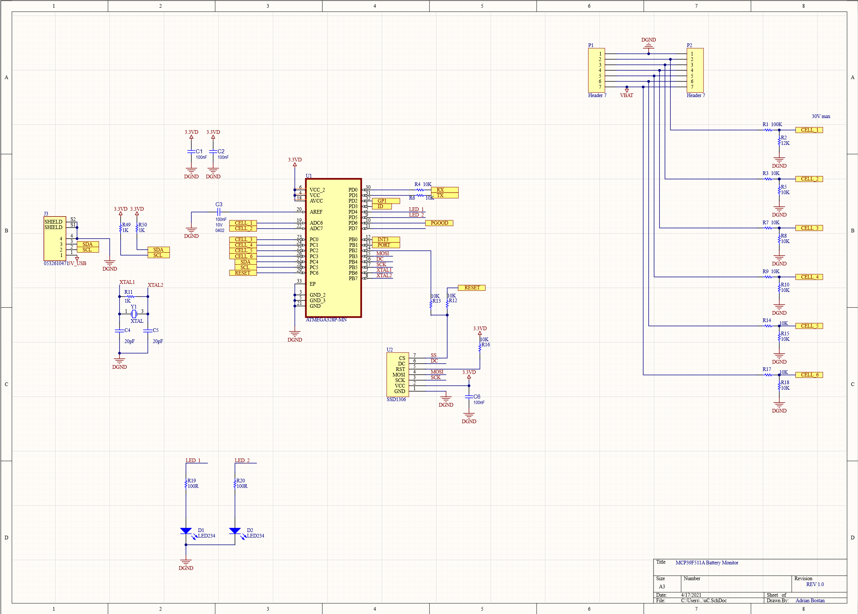The height and width of the screenshot is (614, 858).
Task: Select resistor R19 100R under LED_1
Action: click(x=186, y=483)
